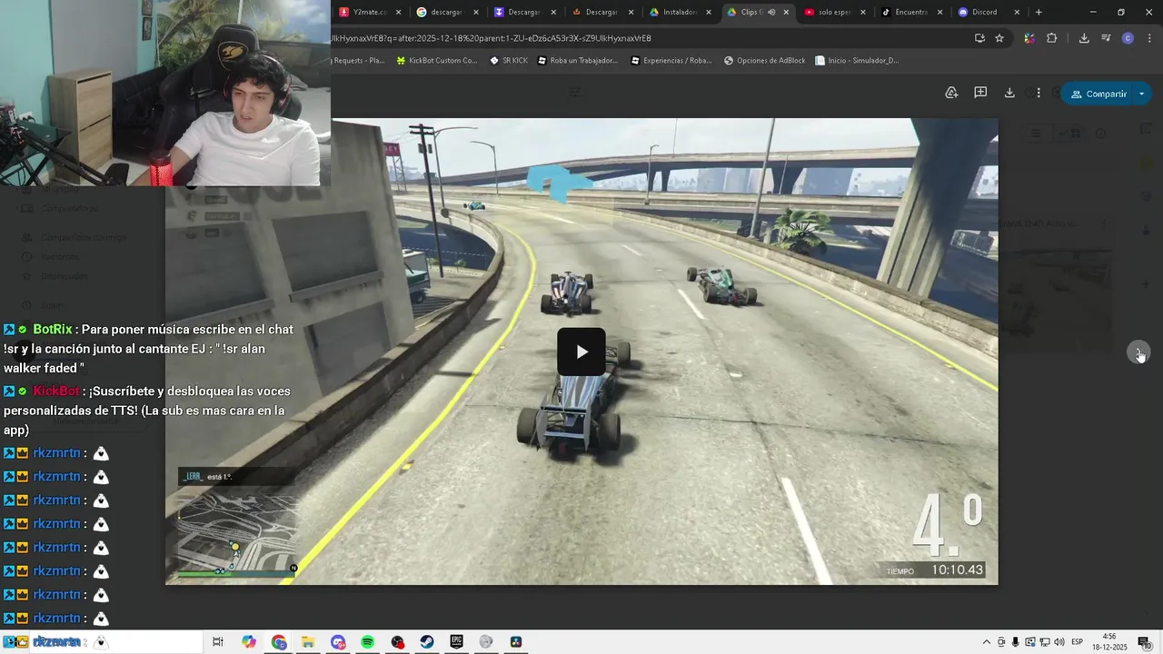Click the Compartir share button
Image resolution: width=1163 pixels, height=654 pixels.
(x=1098, y=94)
